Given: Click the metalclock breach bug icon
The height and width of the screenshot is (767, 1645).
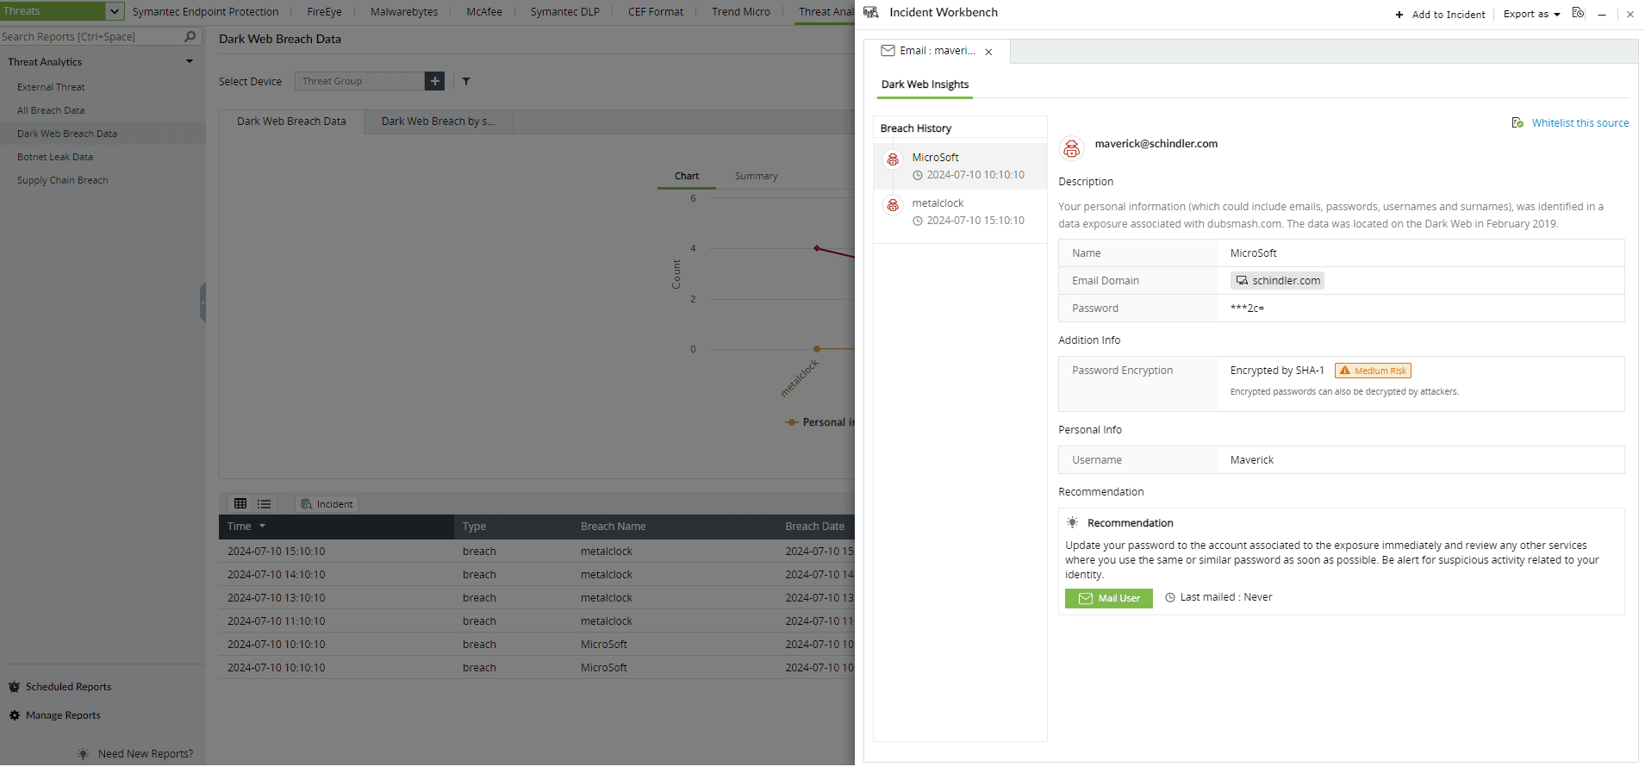Looking at the screenshot, I should click(x=893, y=205).
